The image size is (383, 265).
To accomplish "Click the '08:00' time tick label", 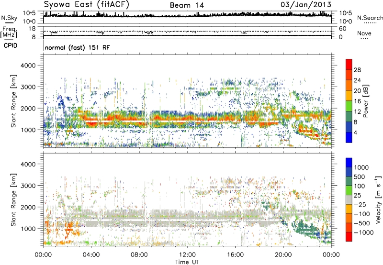I will 139,255.
